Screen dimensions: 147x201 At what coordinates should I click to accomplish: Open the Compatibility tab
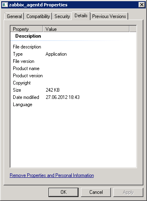(38, 16)
